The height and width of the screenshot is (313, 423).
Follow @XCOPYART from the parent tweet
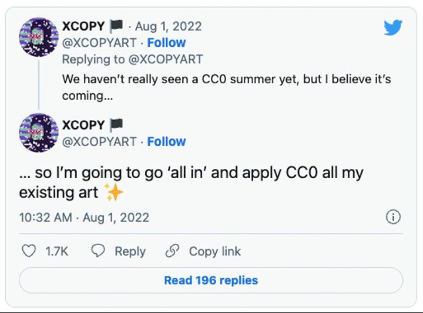pos(166,43)
